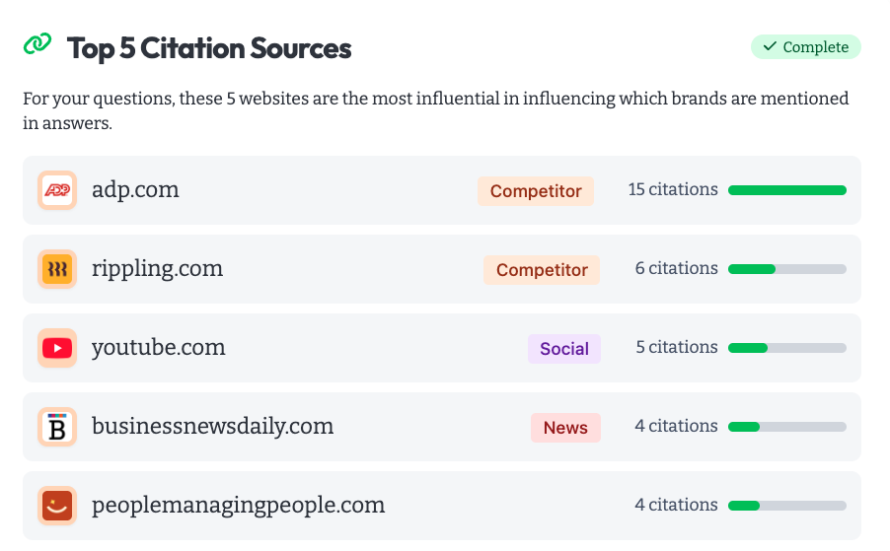Click the 5 citations count for youtube.com
This screenshot has width=890, height=551.
click(x=677, y=348)
